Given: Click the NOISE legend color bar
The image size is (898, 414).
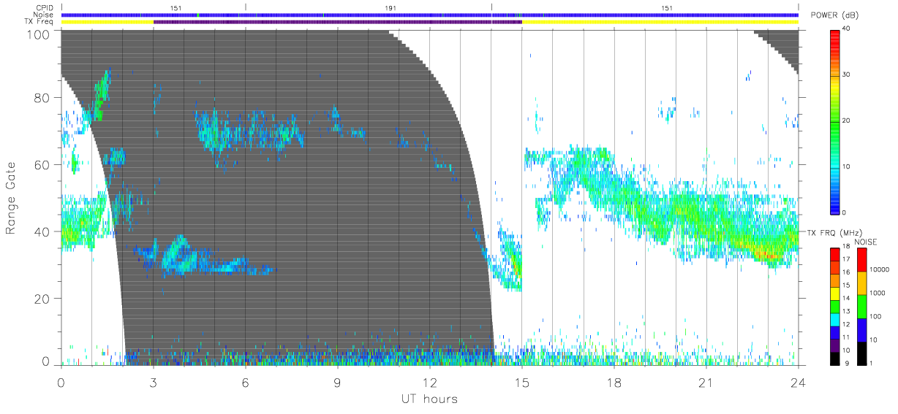Looking at the screenshot, I should [861, 305].
